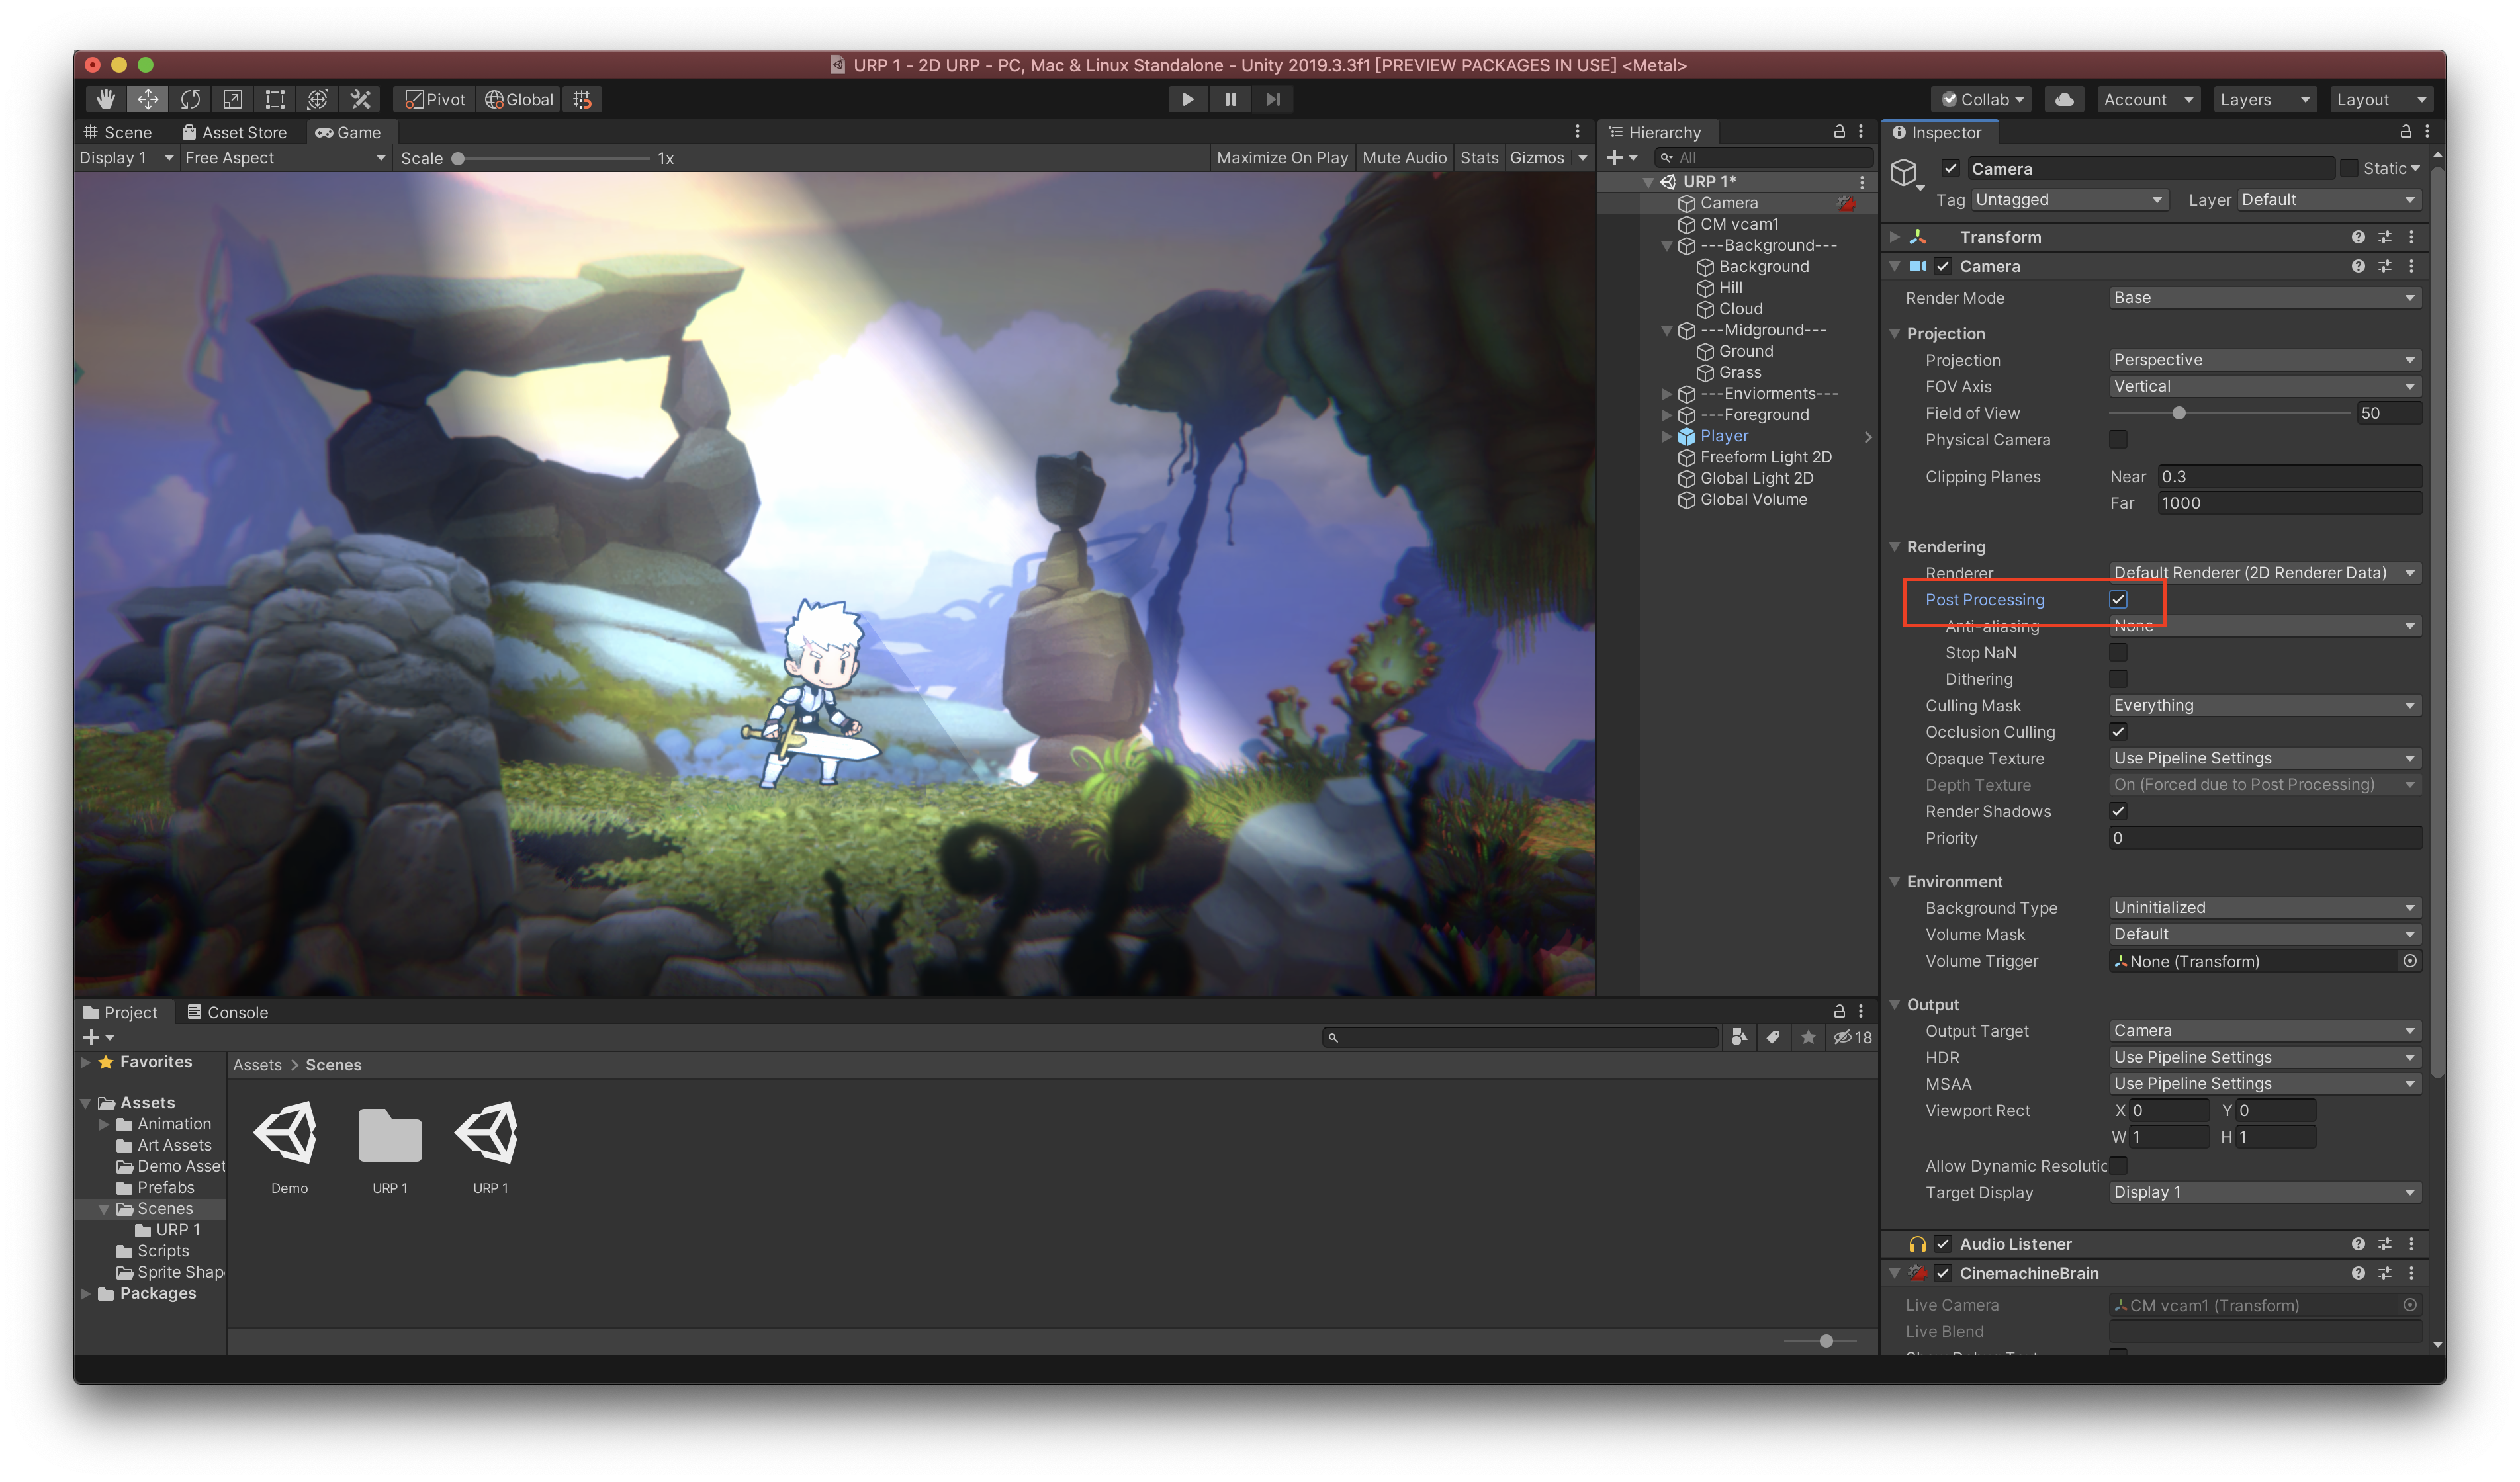Open the Projection type dropdown
This screenshot has height=1482, width=2520.
pyautogui.click(x=2264, y=360)
